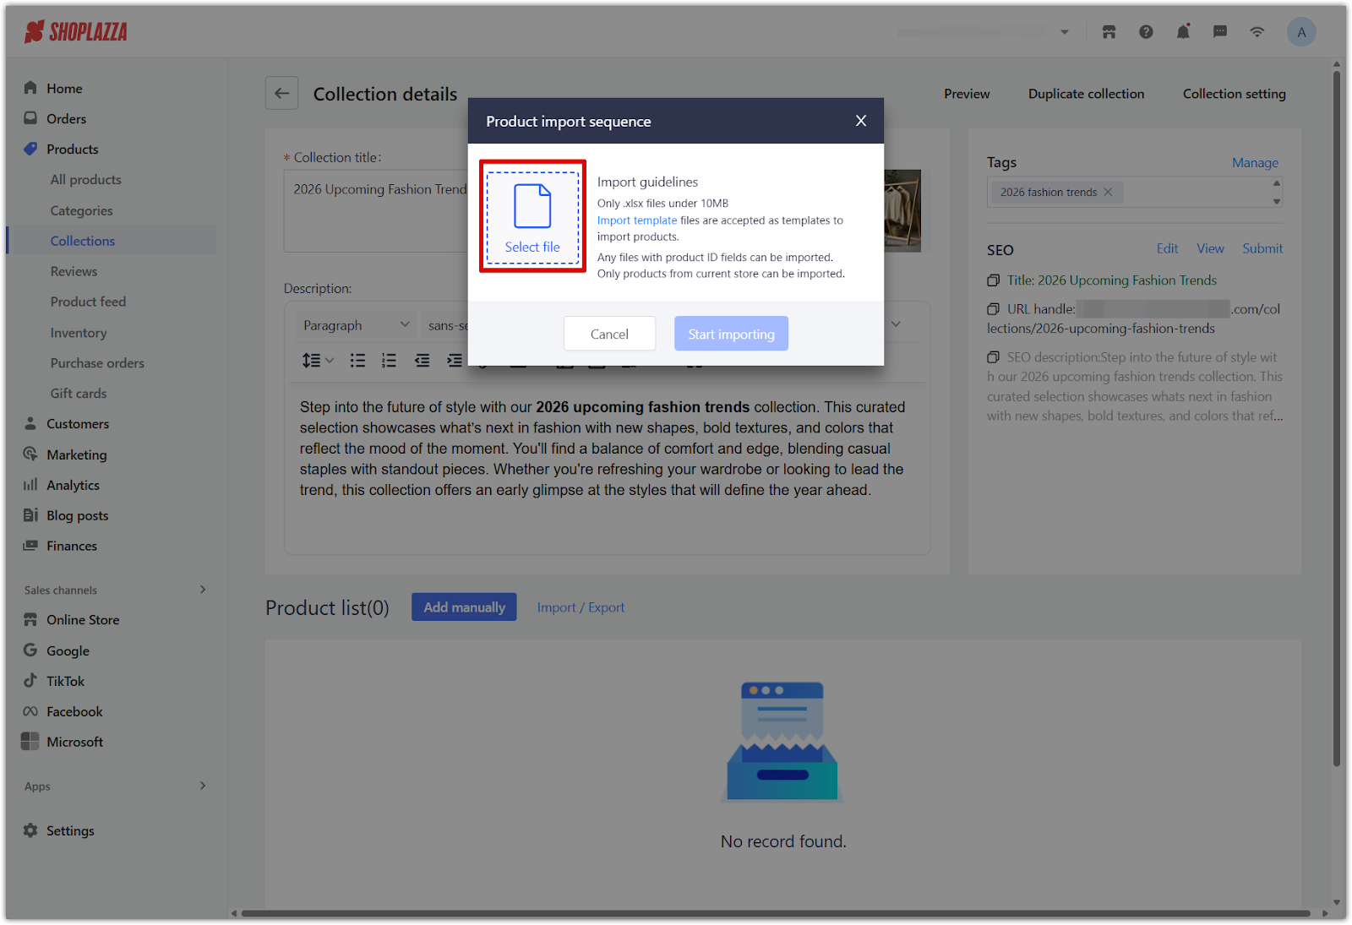Viewport: 1352px width, 925px height.
Task: Toggle numbered list formatting
Action: tap(389, 361)
